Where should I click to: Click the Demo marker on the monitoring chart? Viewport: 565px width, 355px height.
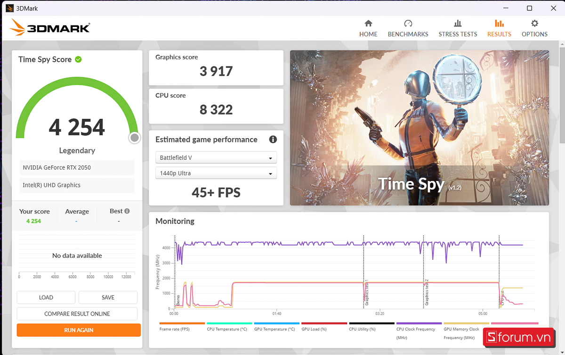[x=178, y=299]
